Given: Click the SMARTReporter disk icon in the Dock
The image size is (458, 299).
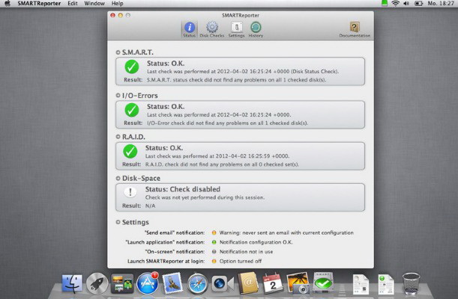Looking at the screenshot, I should (x=323, y=282).
